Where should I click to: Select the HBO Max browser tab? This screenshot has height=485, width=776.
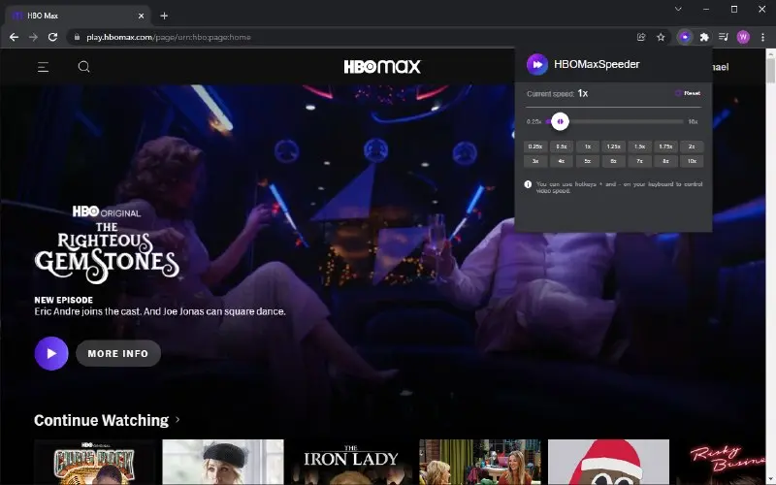(79, 16)
